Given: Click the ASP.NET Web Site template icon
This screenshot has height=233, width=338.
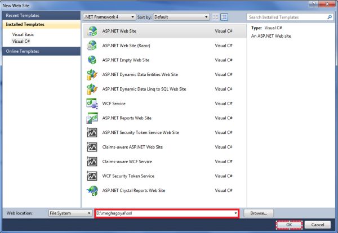Looking at the screenshot, I should 92,31.
